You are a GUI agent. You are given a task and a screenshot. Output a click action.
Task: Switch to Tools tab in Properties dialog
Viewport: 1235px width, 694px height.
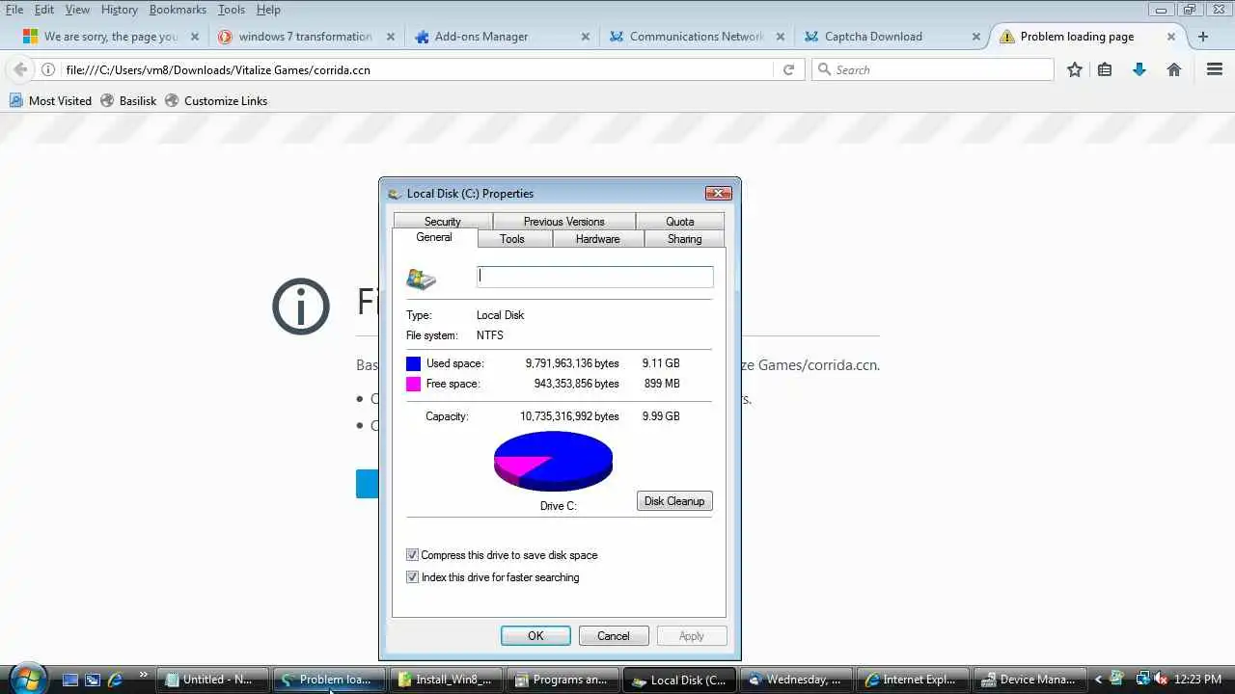click(x=512, y=238)
